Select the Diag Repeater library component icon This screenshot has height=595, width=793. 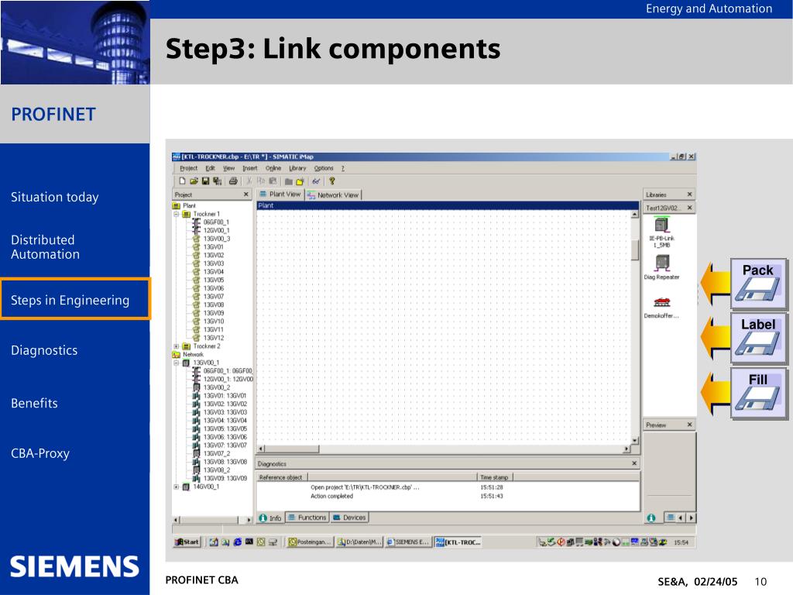662,263
